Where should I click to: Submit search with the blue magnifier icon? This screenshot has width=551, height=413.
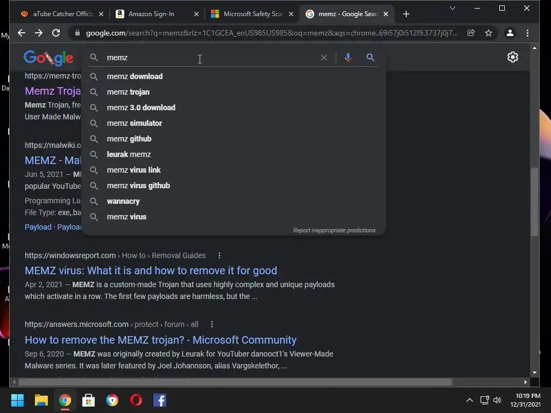370,57
